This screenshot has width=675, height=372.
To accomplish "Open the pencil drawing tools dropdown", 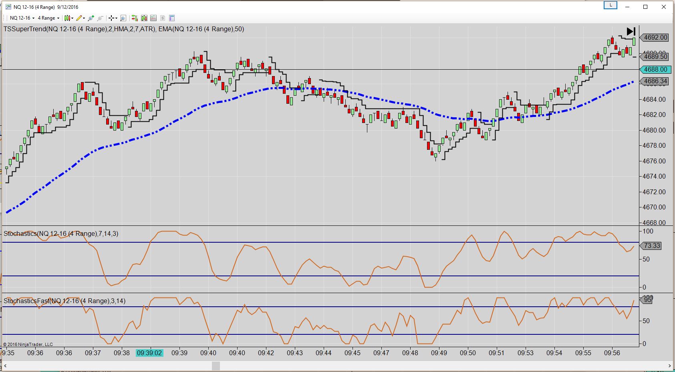I will 81,18.
